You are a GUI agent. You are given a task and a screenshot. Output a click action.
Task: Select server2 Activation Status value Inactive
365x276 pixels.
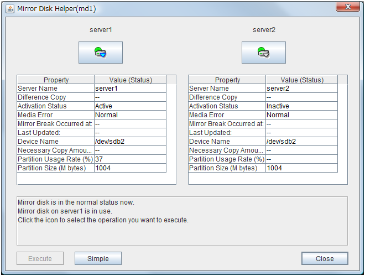click(301, 106)
